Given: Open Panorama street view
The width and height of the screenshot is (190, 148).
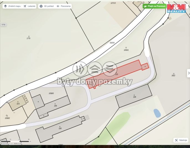Looking at the screenshot, I should 63,6.
